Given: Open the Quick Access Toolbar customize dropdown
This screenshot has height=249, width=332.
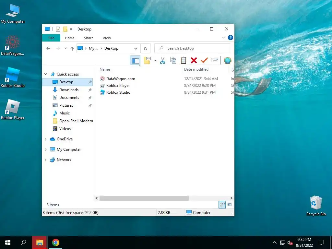Looking at the screenshot, I should 71,29.
